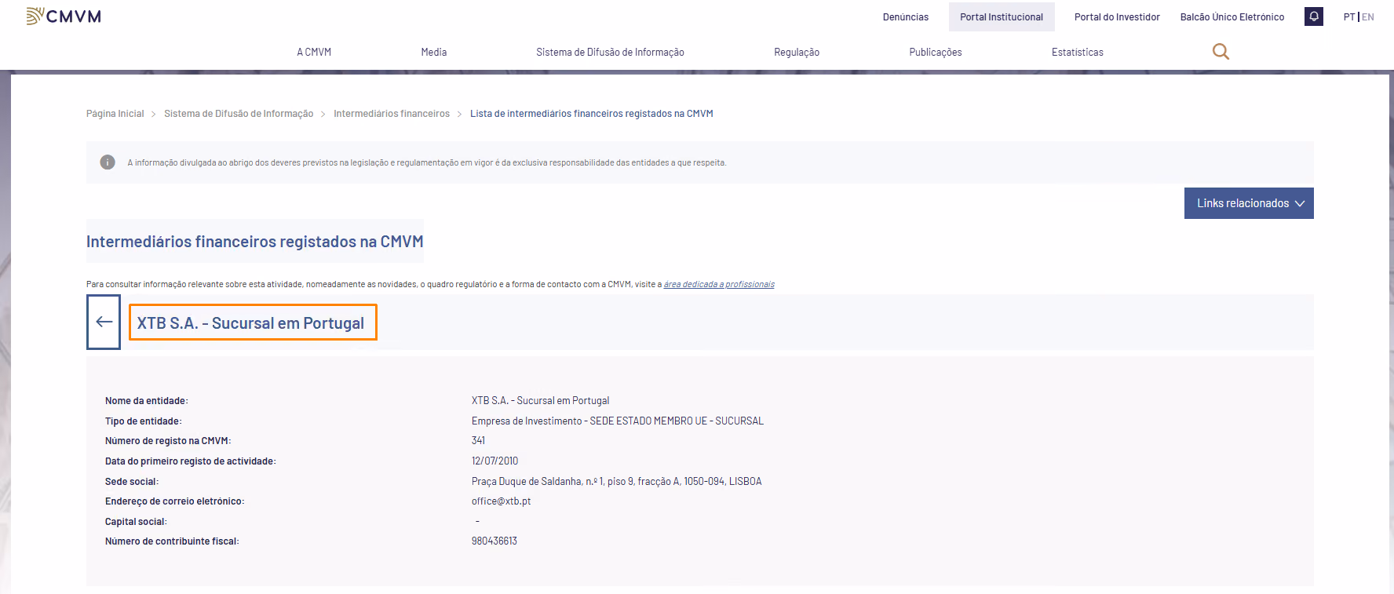Click the email office@xtb.pt
Viewport: 1394px width, 594px height.
click(501, 501)
